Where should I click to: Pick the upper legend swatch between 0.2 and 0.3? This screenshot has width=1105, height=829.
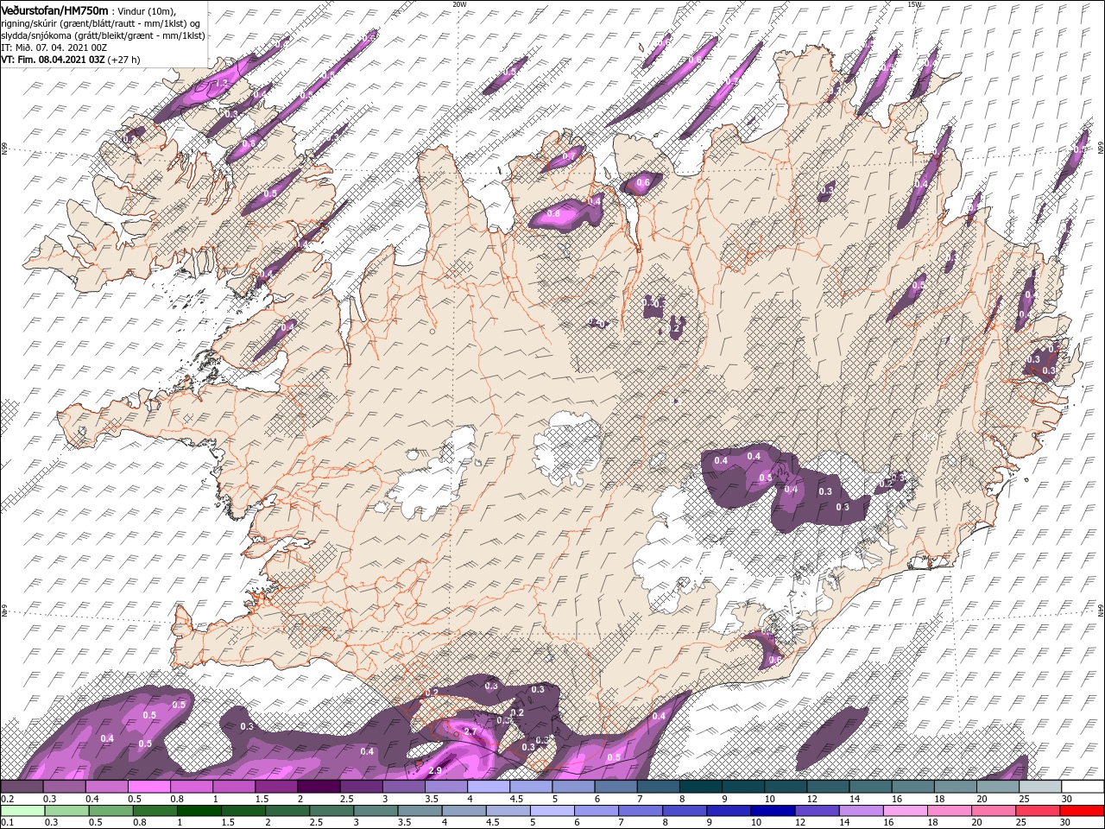pos(22,786)
